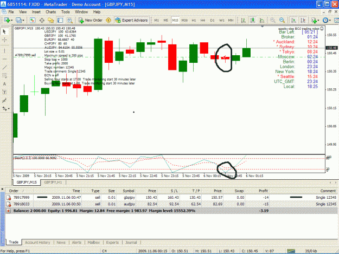Toggle the Terminal window icon

point(60,20)
